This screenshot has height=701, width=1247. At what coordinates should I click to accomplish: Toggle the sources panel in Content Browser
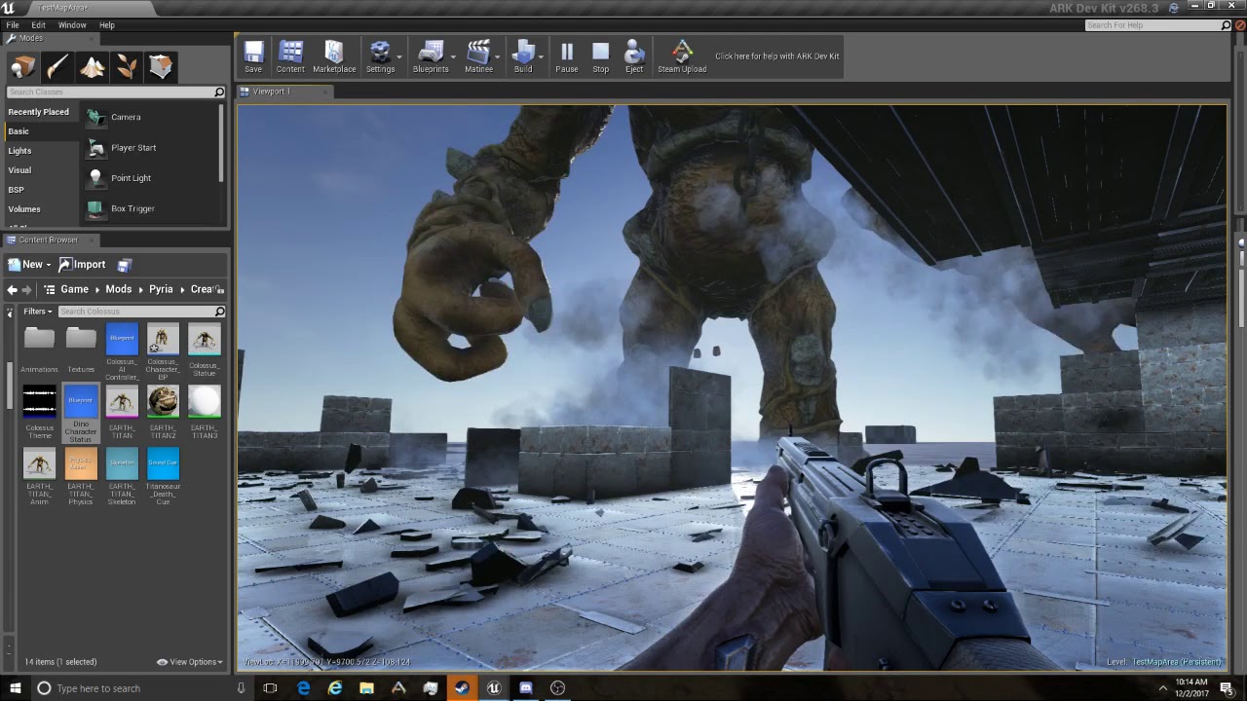10,312
